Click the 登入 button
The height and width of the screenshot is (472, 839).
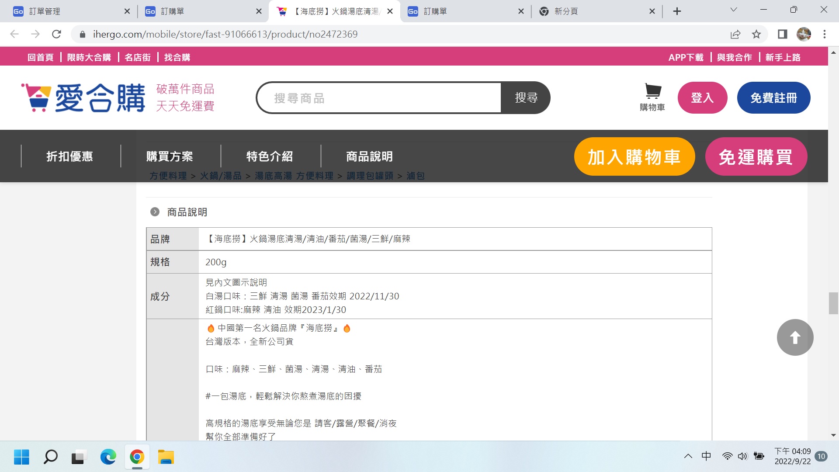[702, 97]
